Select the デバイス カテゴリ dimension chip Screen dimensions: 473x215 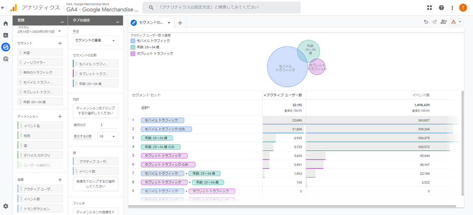point(40,155)
